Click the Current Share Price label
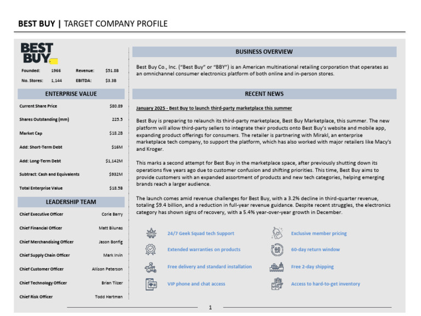The width and height of the screenshot is (421, 316). [x=38, y=106]
